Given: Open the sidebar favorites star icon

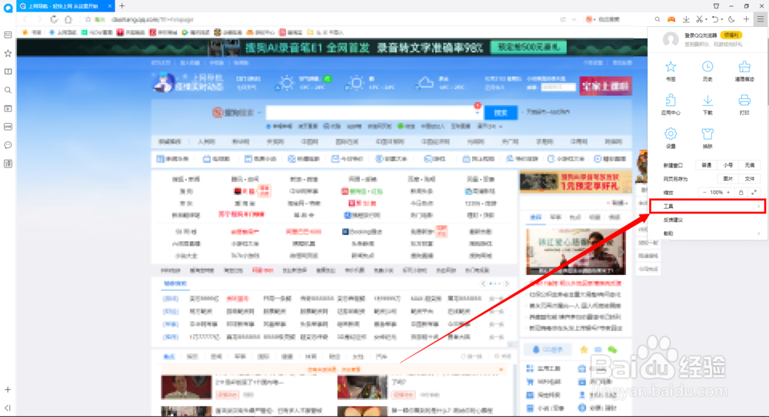Looking at the screenshot, I should 8,53.
